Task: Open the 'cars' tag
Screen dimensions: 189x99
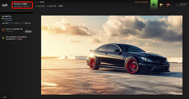Action: click(39, 6)
